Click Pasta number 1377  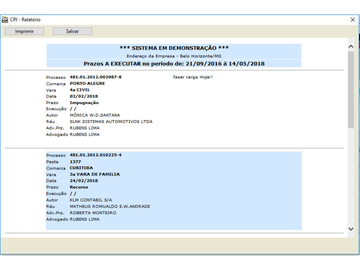75,162
